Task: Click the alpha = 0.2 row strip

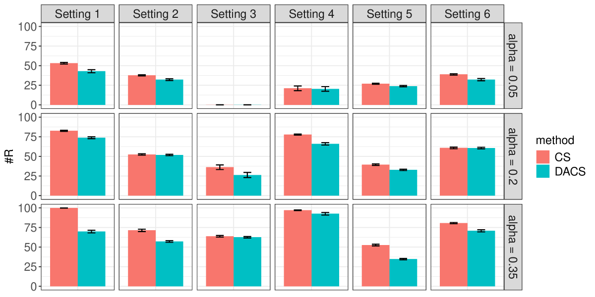Action: (513, 156)
